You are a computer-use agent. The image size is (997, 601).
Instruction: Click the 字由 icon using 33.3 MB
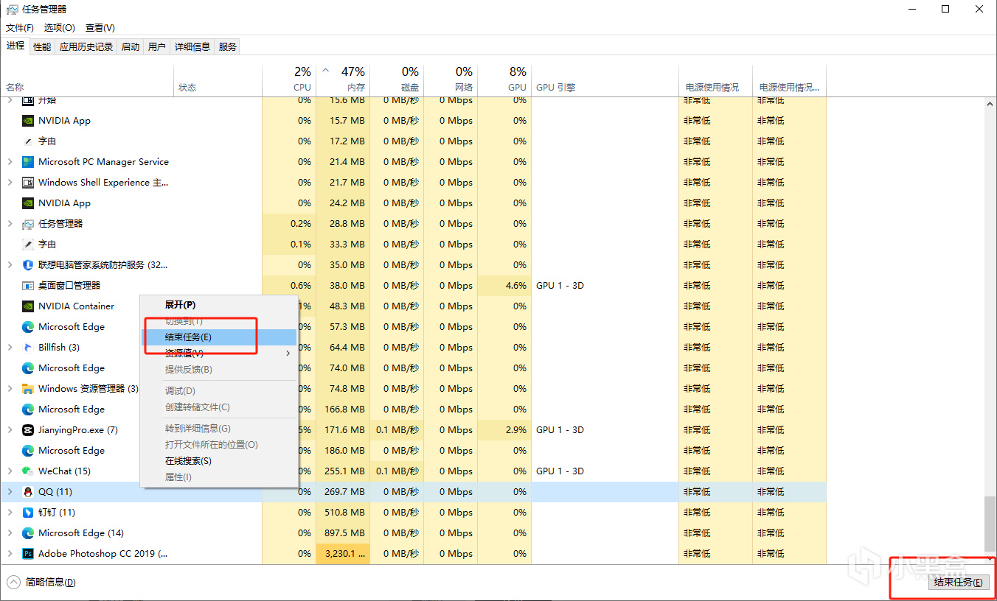click(x=28, y=245)
